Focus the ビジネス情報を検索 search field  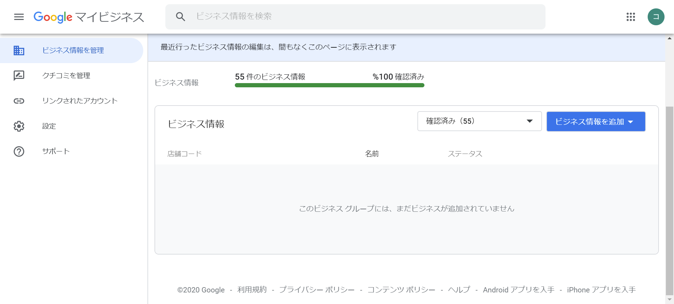pyautogui.click(x=355, y=17)
